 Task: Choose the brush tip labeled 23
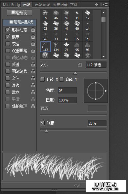(45, 25)
